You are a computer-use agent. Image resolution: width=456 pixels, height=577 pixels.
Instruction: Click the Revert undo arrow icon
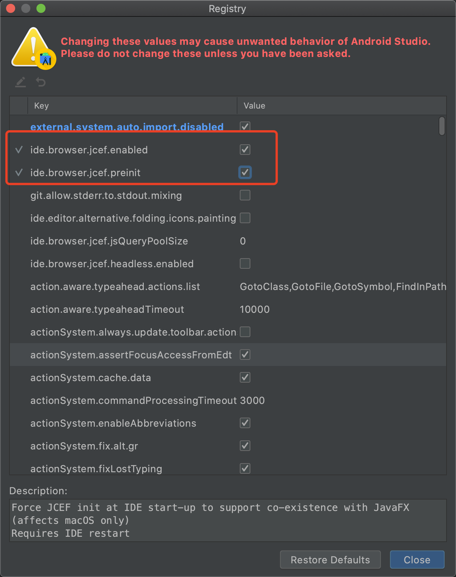point(41,82)
